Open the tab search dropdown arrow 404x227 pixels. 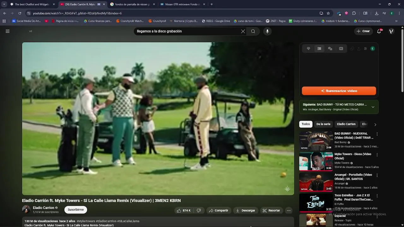tap(4, 4)
